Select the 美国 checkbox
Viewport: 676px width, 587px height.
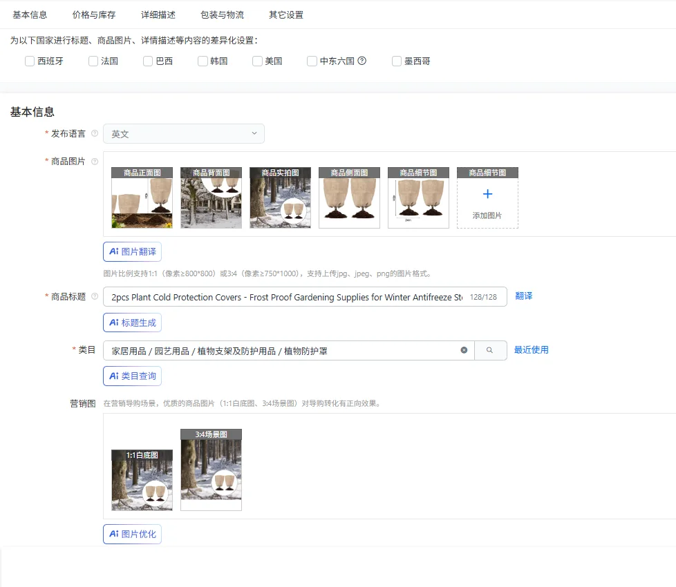[257, 61]
